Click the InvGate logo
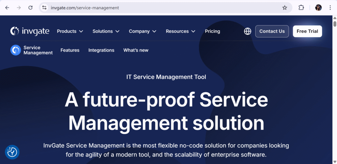Viewport: 337px width, 164px height. (x=30, y=31)
